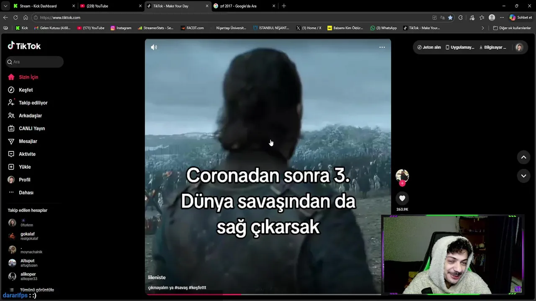
Task: Open the browser profile icon
Action: (492, 18)
